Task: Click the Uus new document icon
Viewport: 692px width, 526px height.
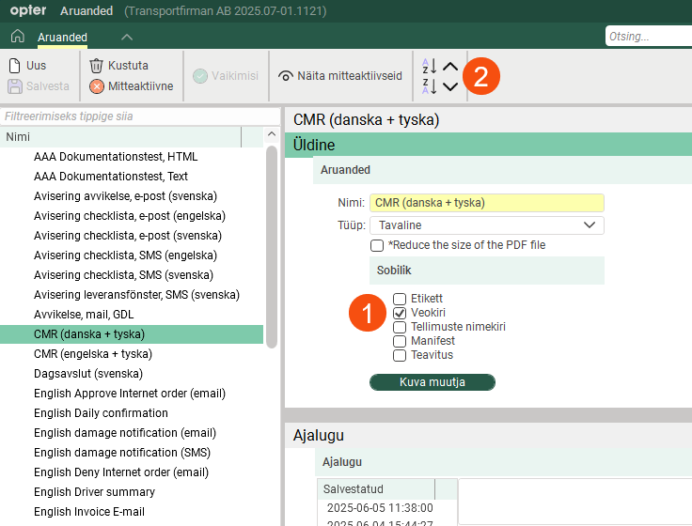Action: coord(15,66)
